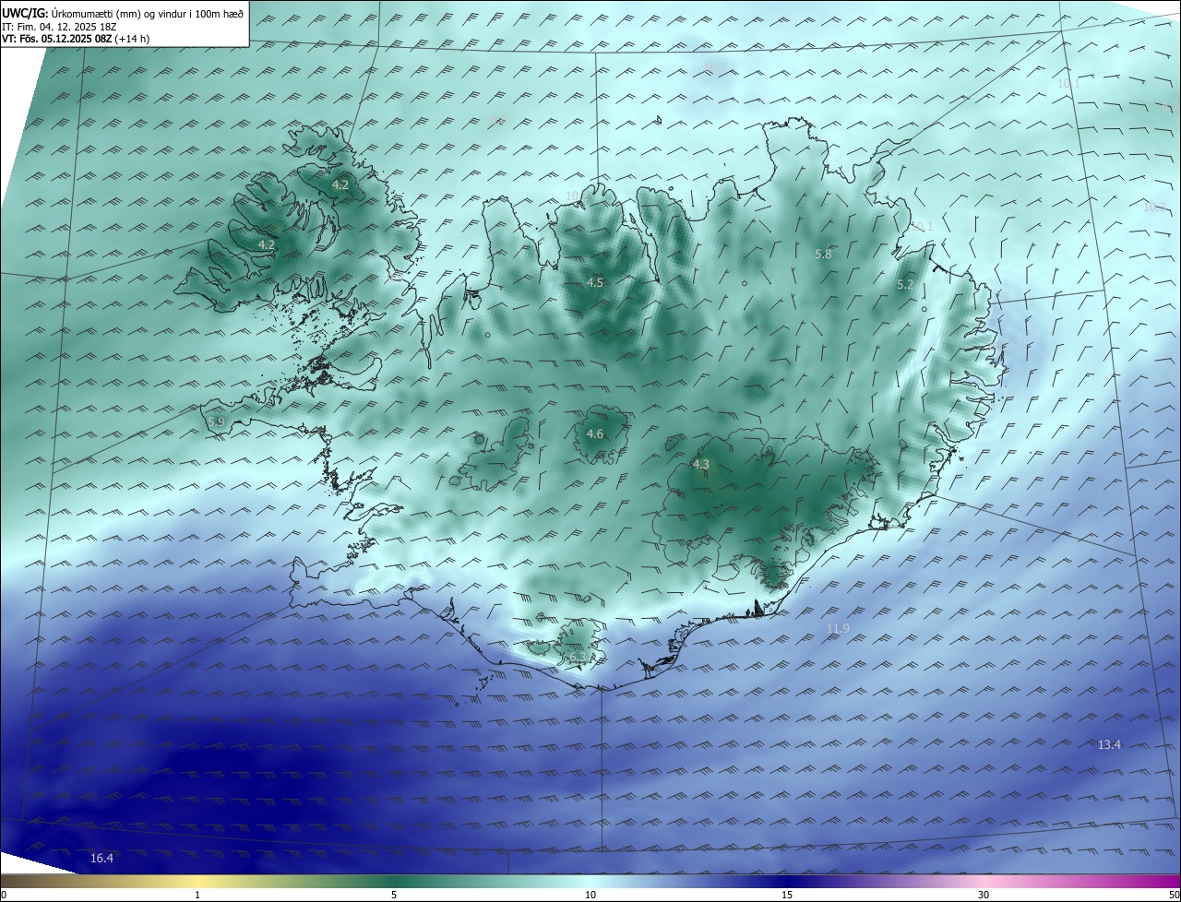Pick the dark green colour at scale value 5

click(394, 881)
